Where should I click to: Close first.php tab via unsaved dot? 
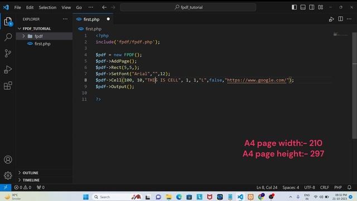pos(108,19)
